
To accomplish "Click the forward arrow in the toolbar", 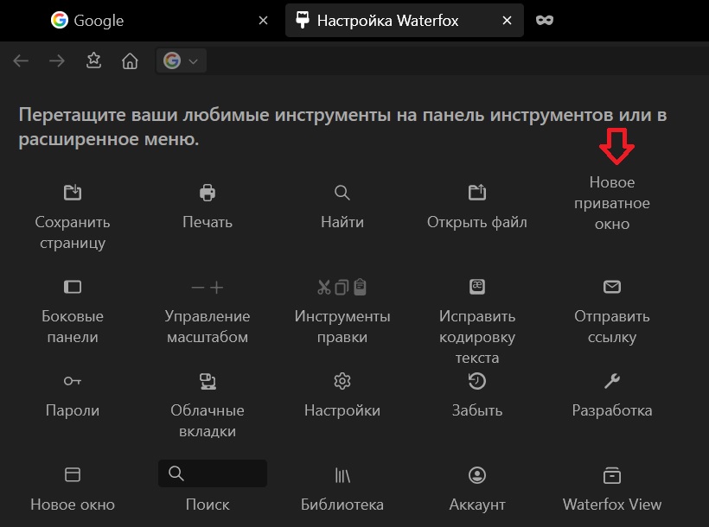I will tap(57, 60).
